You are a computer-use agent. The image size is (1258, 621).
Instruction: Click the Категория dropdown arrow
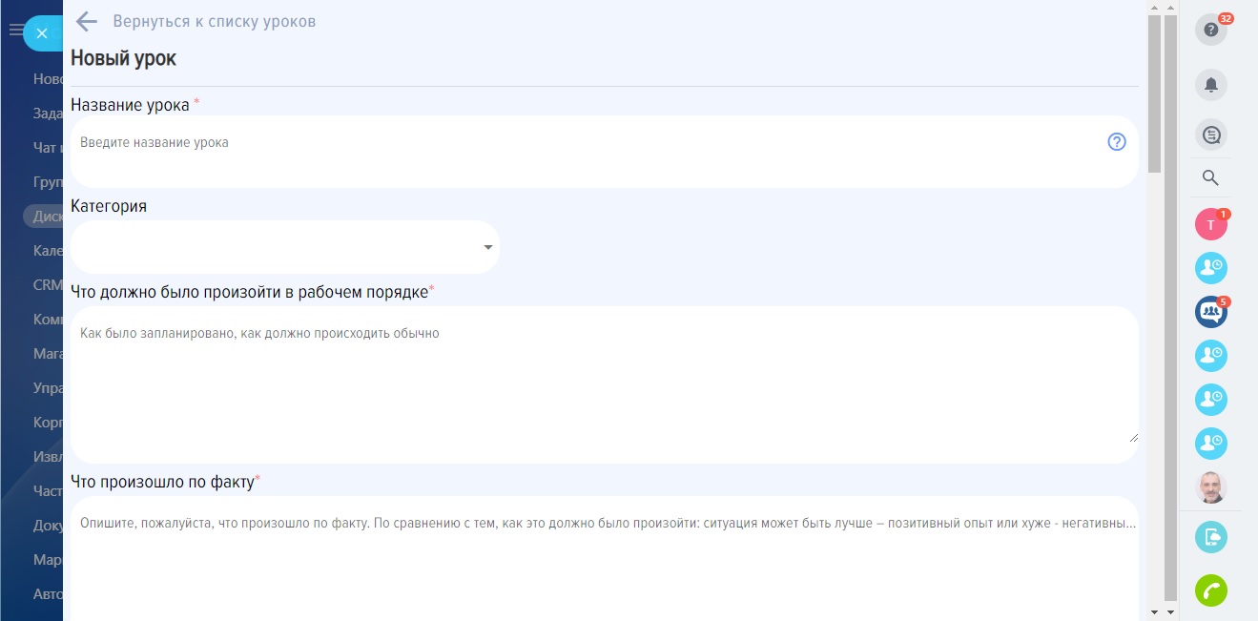pyautogui.click(x=488, y=248)
